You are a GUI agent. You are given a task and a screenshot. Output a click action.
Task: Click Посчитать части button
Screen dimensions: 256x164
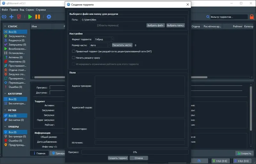(122, 45)
